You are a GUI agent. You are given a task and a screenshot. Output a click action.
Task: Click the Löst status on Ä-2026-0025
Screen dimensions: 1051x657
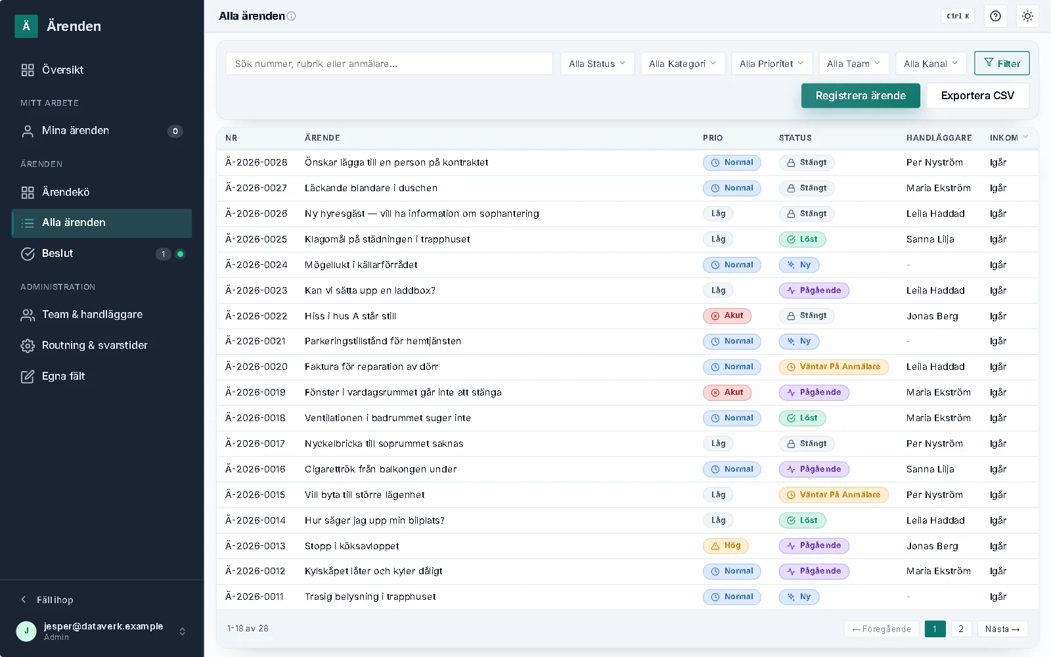tap(802, 240)
